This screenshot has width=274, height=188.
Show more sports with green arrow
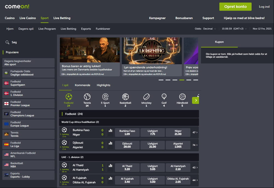[195, 100]
